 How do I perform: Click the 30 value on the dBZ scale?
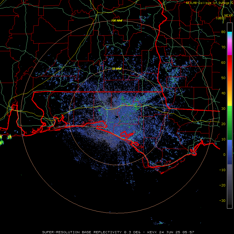[223, 109]
